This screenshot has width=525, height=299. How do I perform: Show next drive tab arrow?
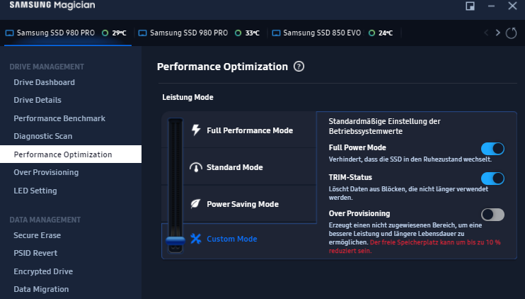pos(498,33)
